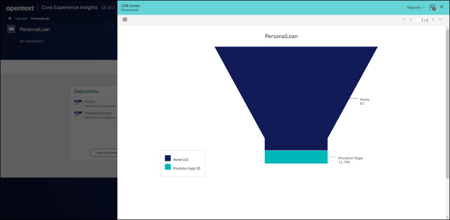Click the opentext logo

(x=21, y=8)
